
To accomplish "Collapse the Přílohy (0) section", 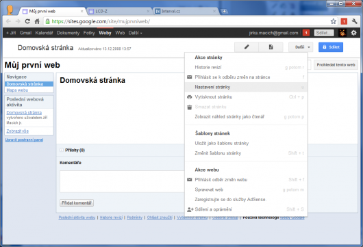I will 62,150.
